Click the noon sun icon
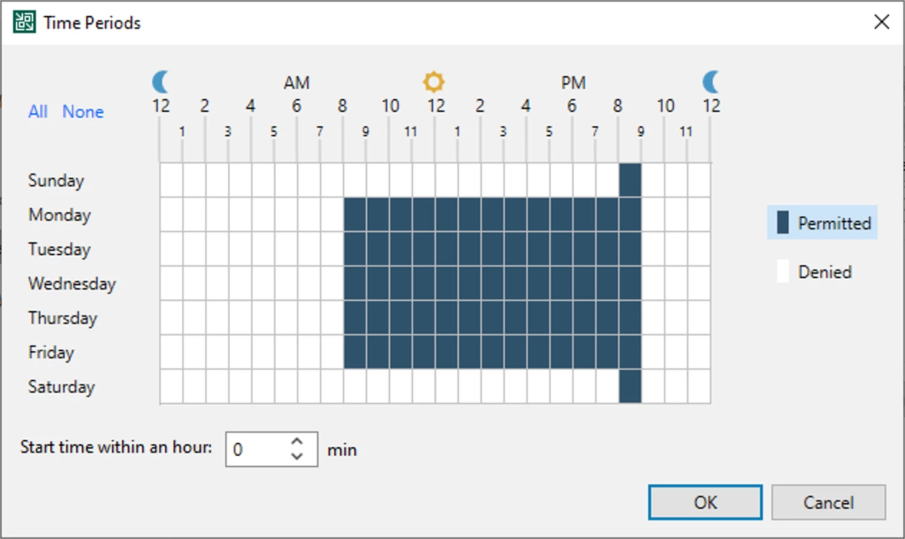905x539 pixels. tap(434, 82)
